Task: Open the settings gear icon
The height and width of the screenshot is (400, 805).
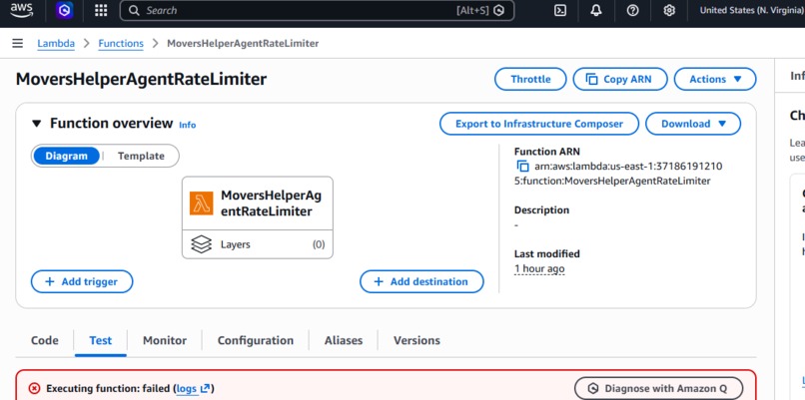Action: [669, 10]
